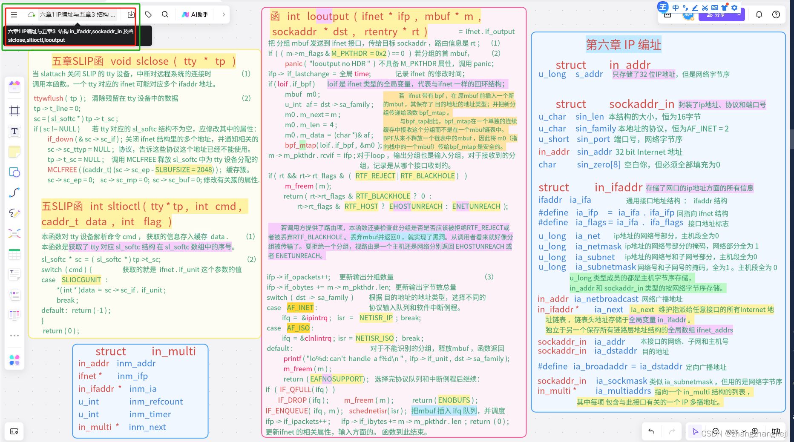Open the tag label icon

click(x=148, y=14)
